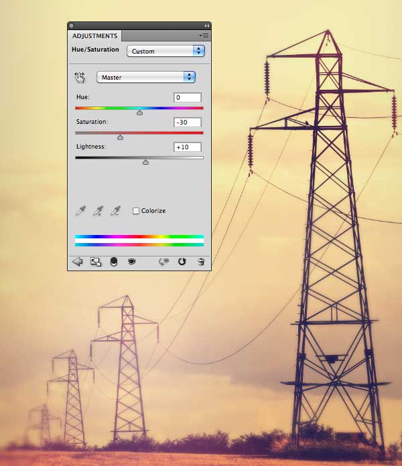Screen dimensions: 402x466
Task: Pick the Add to Sample eyedropper
Action: [98, 211]
